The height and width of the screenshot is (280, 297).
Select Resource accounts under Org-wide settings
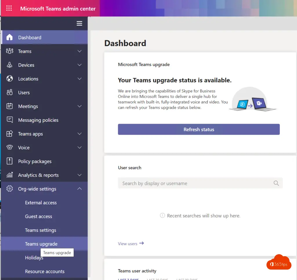44,271
